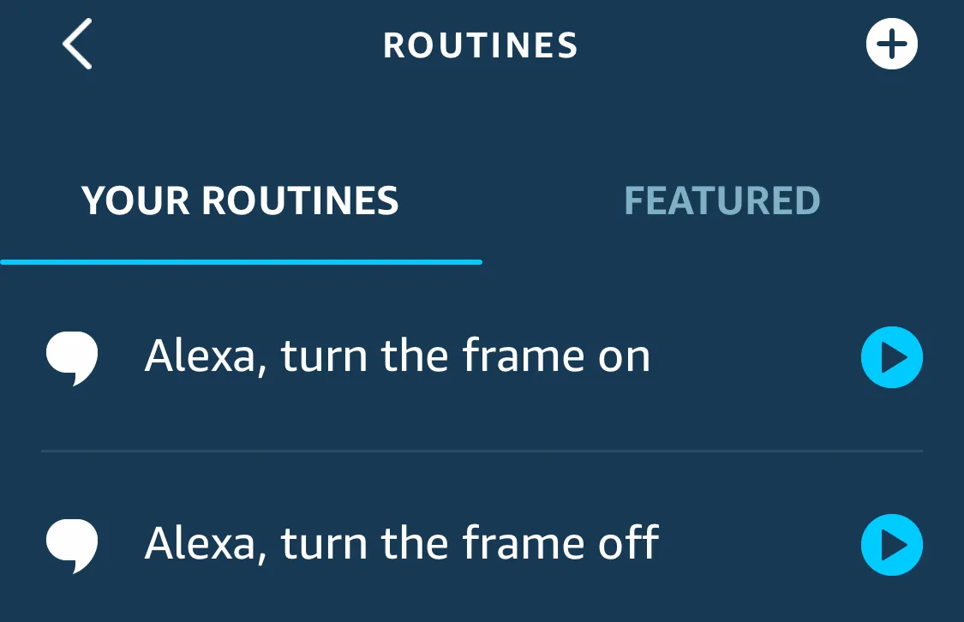The image size is (964, 622).
Task: Open "Alexa, turn the frame on" routine details
Action: [397, 356]
